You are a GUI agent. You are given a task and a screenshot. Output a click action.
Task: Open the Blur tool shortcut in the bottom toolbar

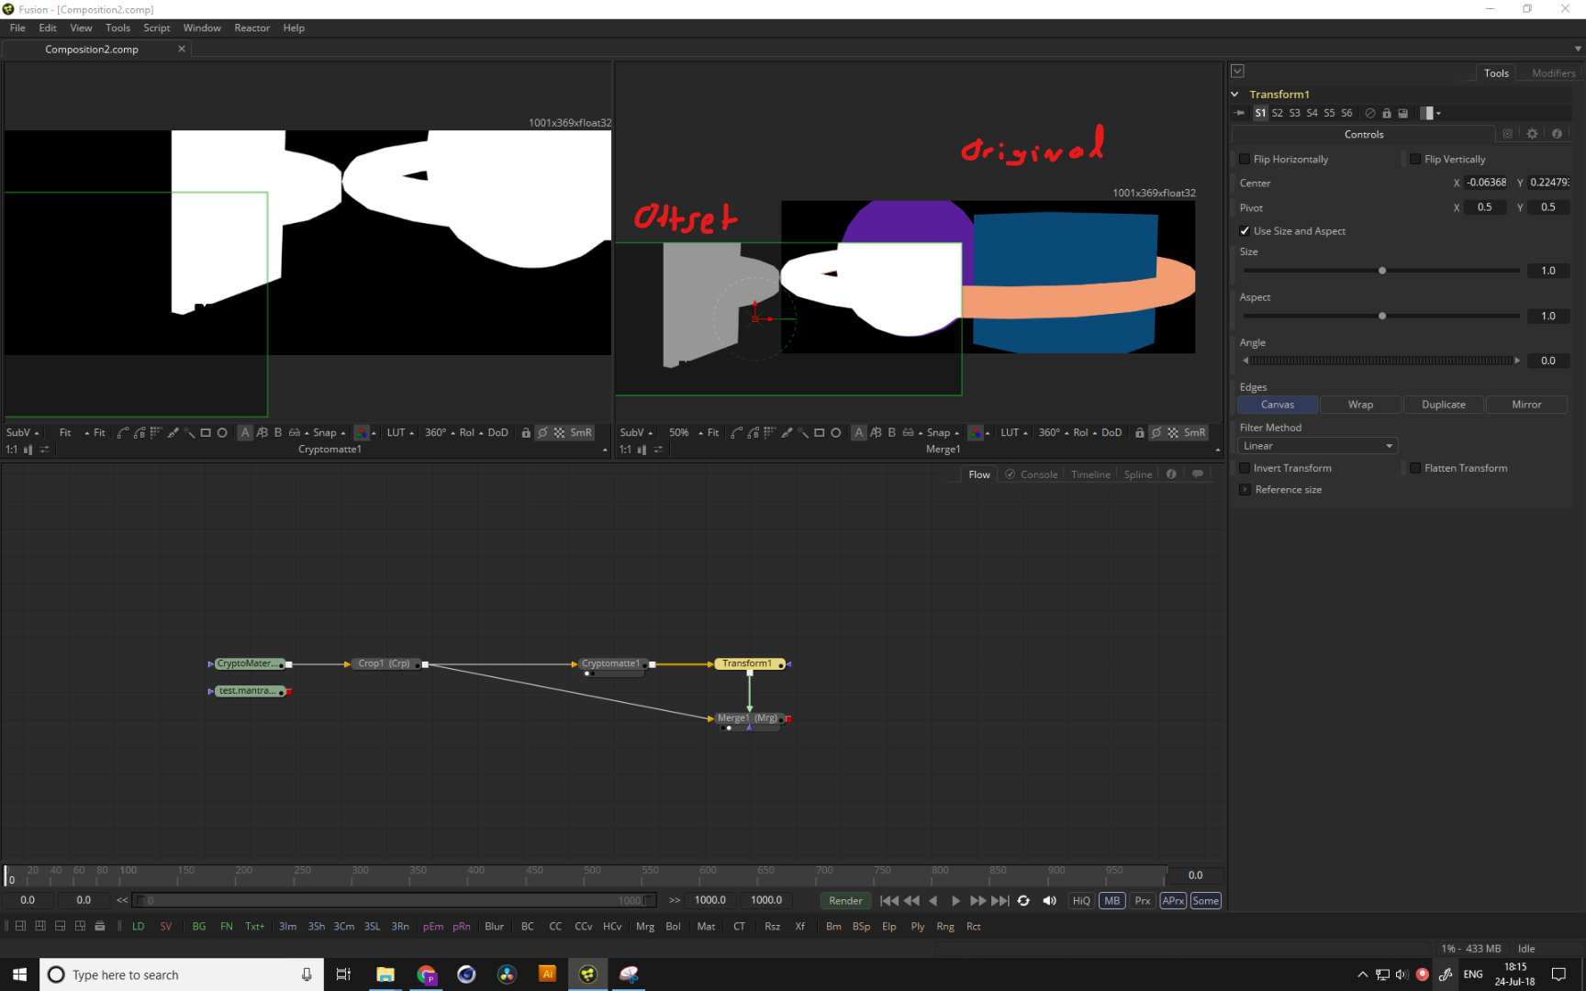pyautogui.click(x=495, y=926)
